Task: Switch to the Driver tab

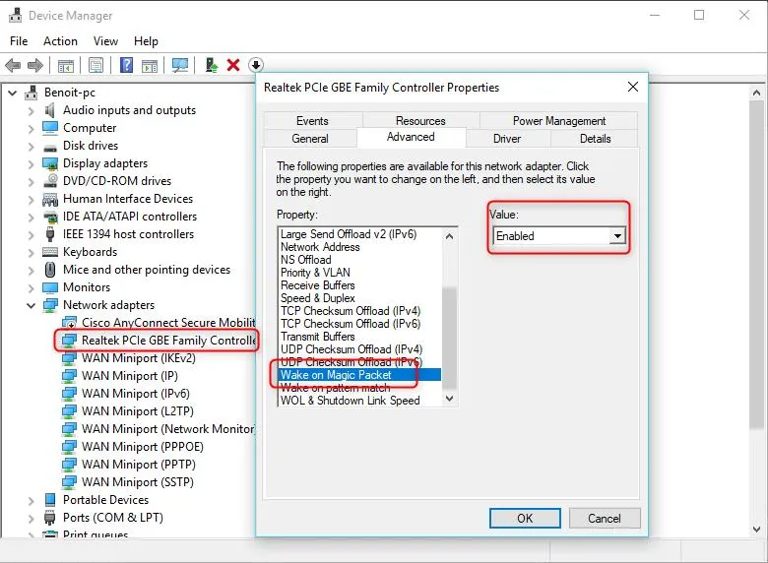Action: (x=507, y=139)
